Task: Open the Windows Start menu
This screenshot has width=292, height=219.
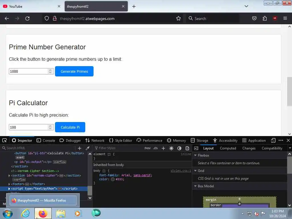Action: 8,213
